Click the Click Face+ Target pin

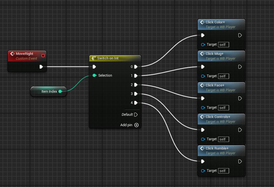pyautogui.click(x=203, y=108)
